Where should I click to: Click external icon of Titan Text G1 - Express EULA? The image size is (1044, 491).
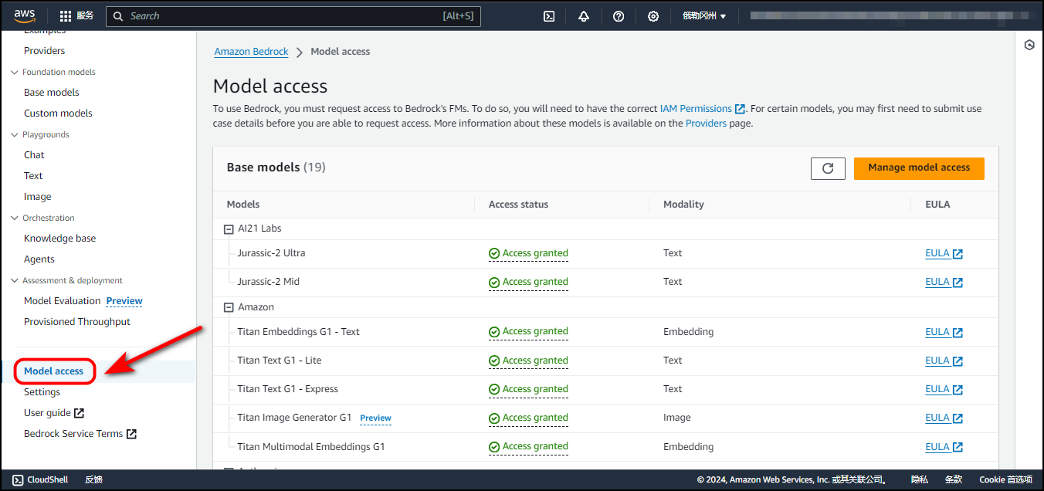tap(958, 390)
